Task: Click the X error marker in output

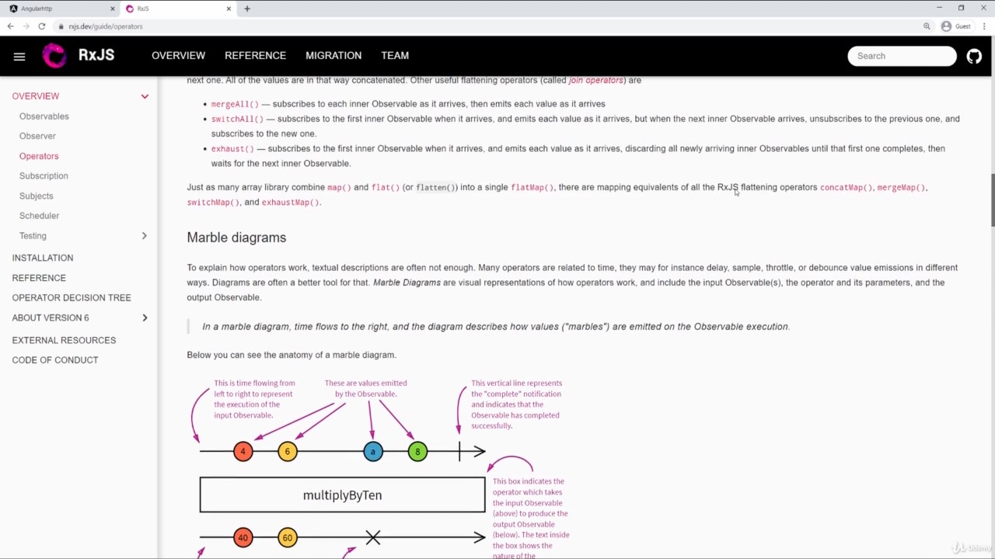Action: click(x=373, y=537)
